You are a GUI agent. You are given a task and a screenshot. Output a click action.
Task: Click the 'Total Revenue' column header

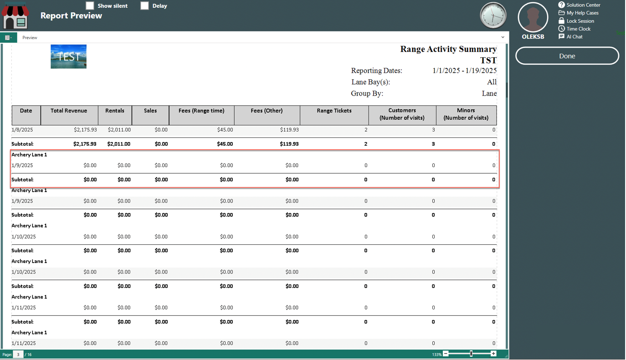(69, 115)
